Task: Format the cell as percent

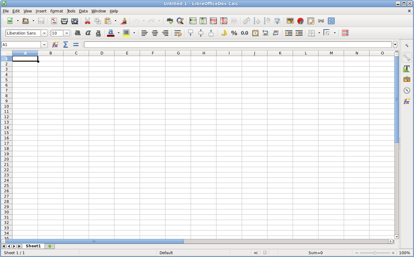Action: pyautogui.click(x=234, y=33)
